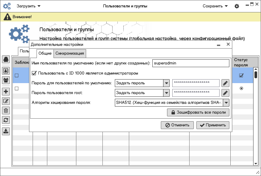Expand default user password 'Задать пароль' dropdown
The image size is (261, 176).
(x=166, y=83)
